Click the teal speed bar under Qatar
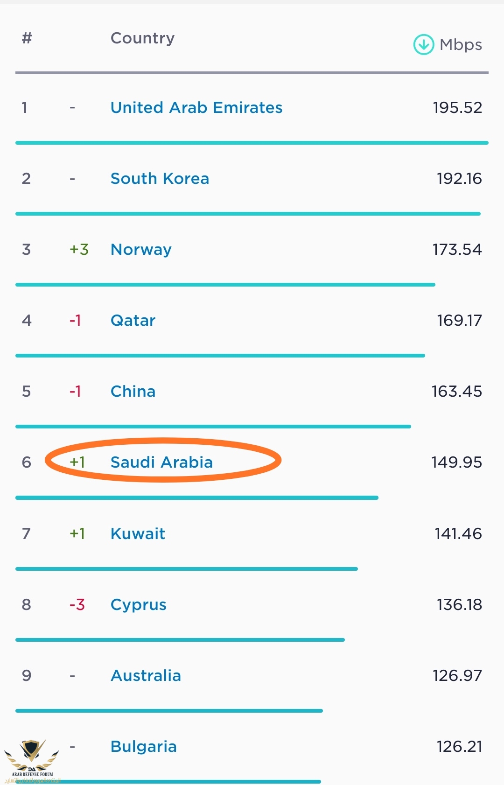Viewport: 504px width, 785px height. click(220, 356)
